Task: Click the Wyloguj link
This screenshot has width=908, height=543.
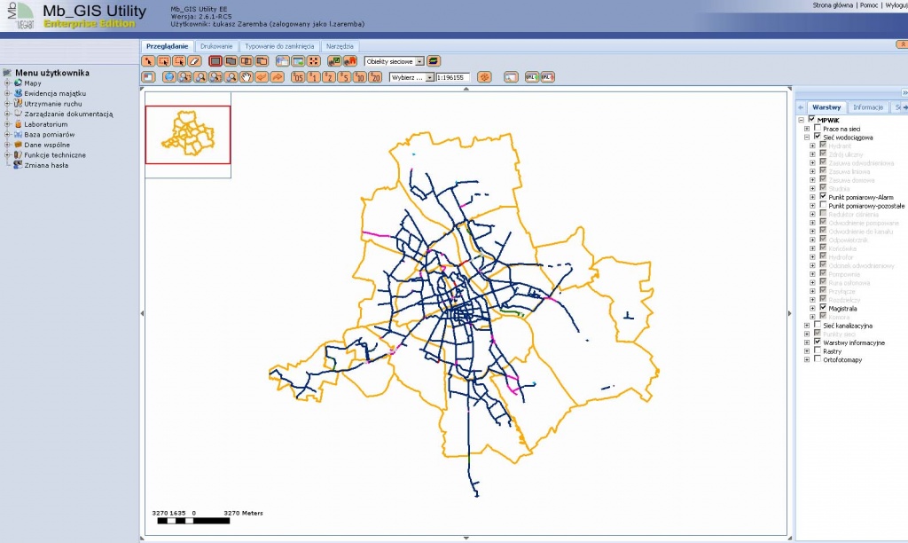Action: [x=894, y=5]
